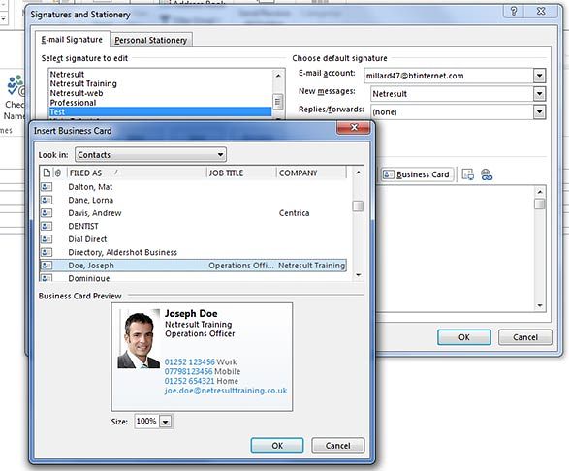Sort contacts by COMPANY column
Viewport: 569px width, 471px height.
(312, 173)
